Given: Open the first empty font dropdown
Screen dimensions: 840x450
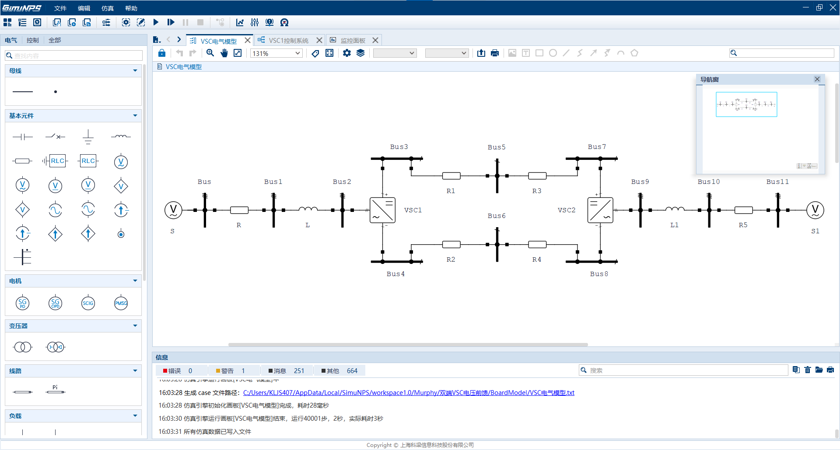Looking at the screenshot, I should 394,53.
